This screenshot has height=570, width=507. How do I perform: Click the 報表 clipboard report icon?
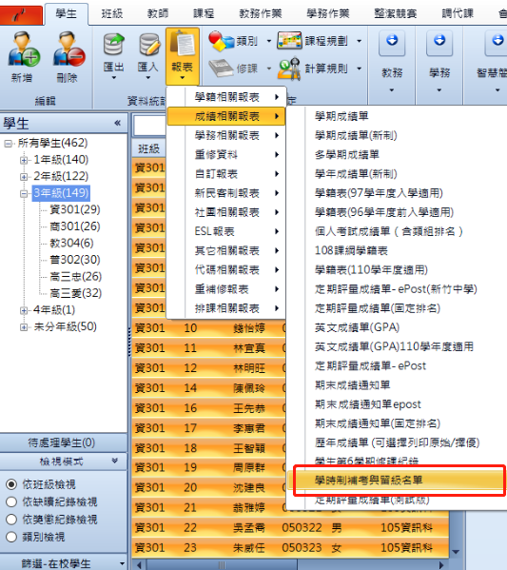(x=183, y=44)
